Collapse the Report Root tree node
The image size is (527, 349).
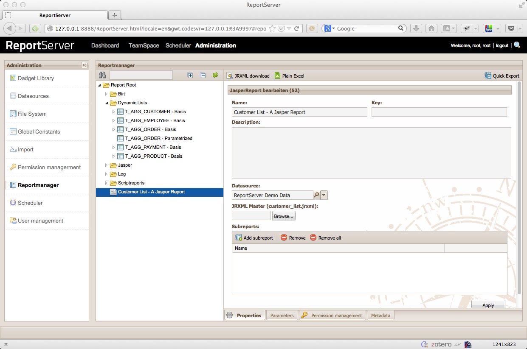[x=99, y=85]
